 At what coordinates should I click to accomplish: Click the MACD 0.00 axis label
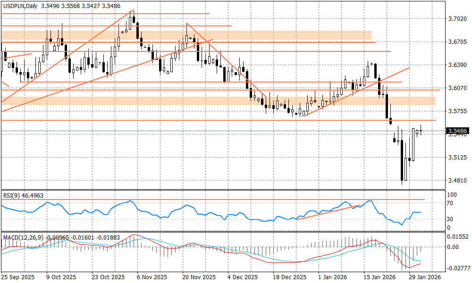[x=454, y=247]
